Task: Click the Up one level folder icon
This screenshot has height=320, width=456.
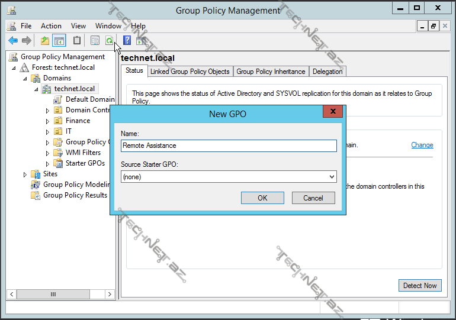Action: point(45,41)
